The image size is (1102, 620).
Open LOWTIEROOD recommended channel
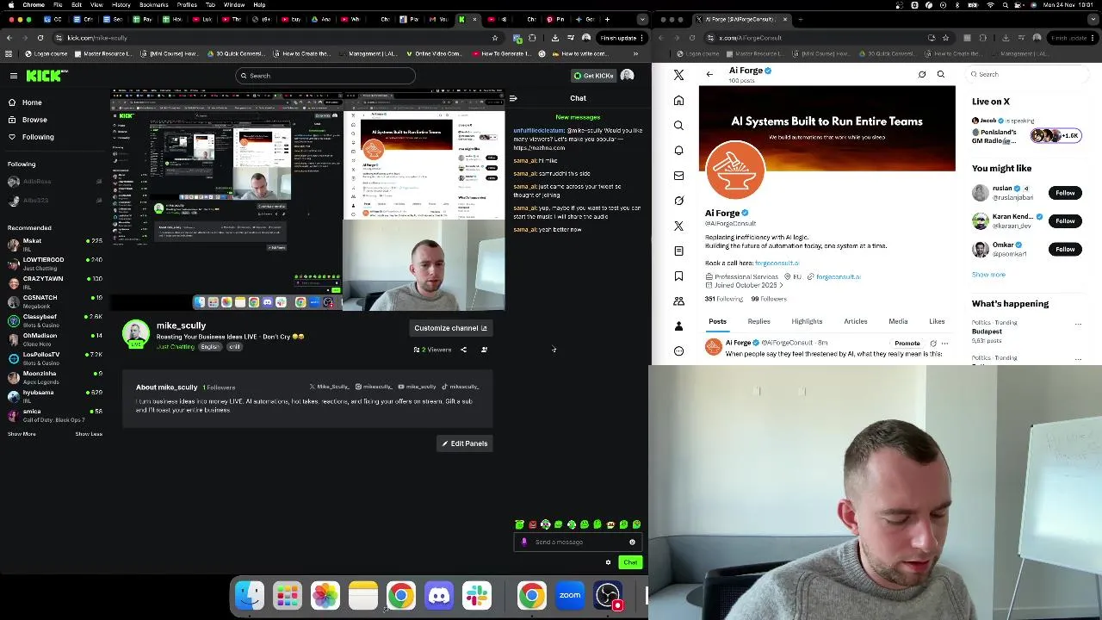(55, 263)
